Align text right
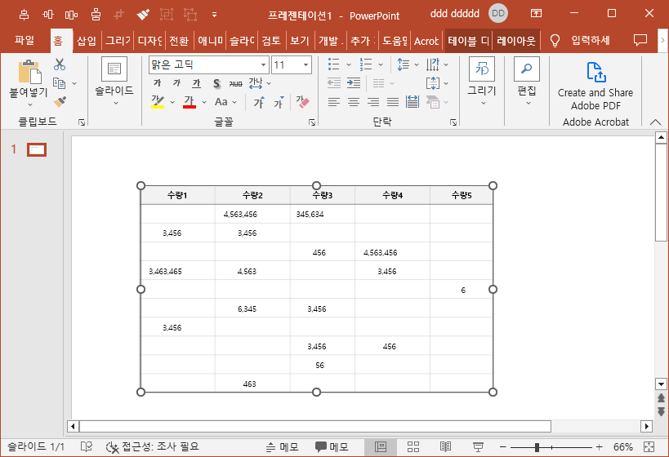The width and height of the screenshot is (669, 457). pos(373,102)
